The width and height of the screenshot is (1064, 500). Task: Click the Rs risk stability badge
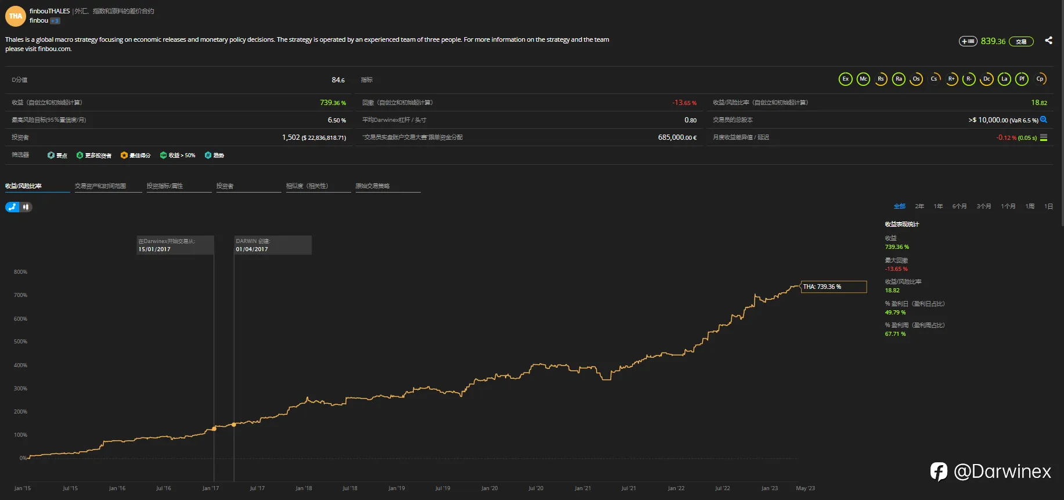click(881, 79)
